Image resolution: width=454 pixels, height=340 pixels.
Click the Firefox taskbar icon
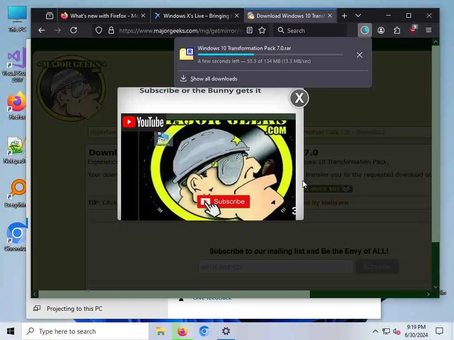point(182,331)
